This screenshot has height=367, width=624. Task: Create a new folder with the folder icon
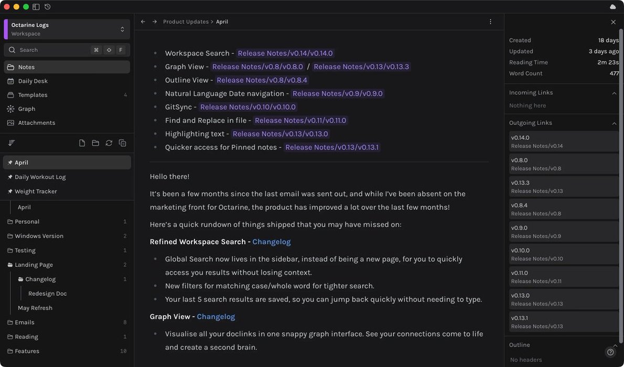95,143
